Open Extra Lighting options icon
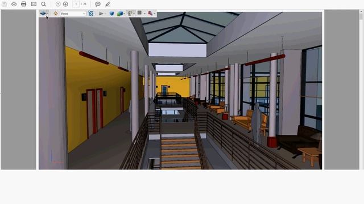The image size is (364, 204). pos(130,14)
